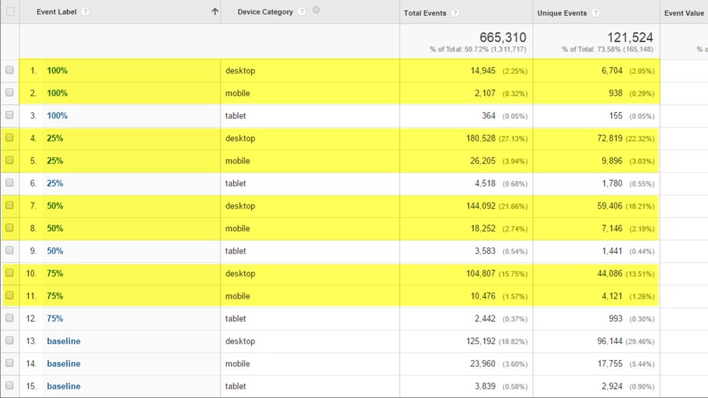This screenshot has width=708, height=398.
Task: Check the box for row 7 50% desktop
Action: (x=10, y=205)
